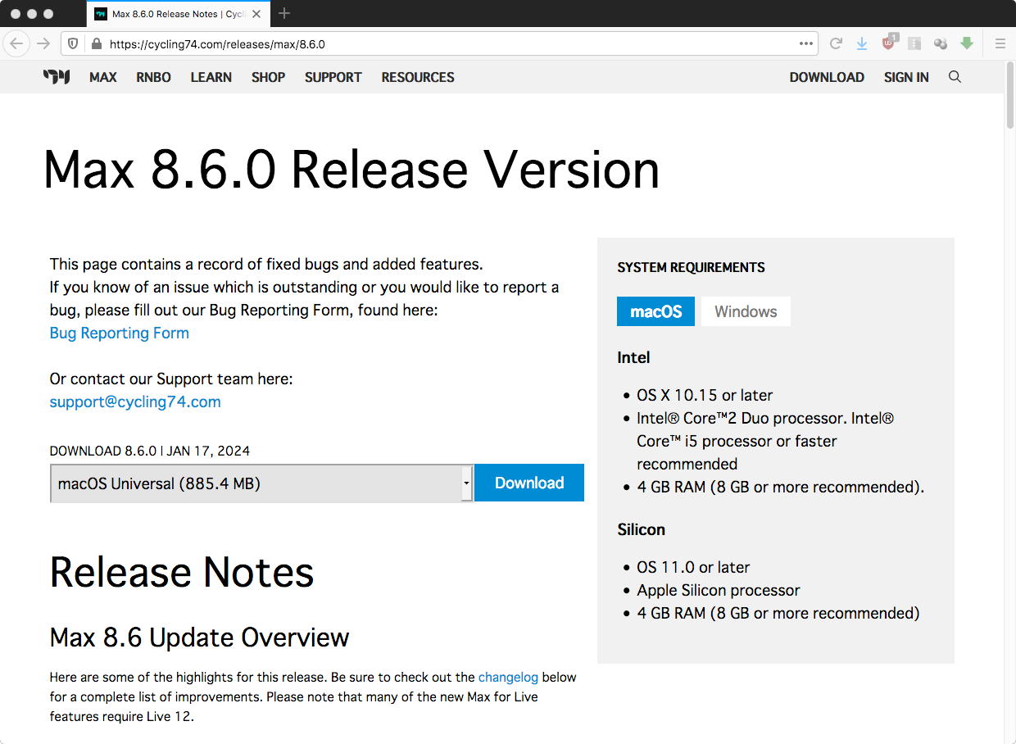This screenshot has width=1016, height=744.
Task: Open the Bug Reporting Form link
Action: (x=120, y=333)
